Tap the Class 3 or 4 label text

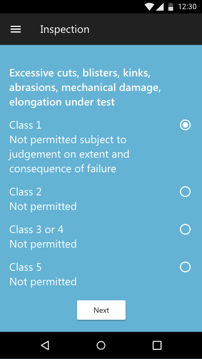(x=37, y=229)
